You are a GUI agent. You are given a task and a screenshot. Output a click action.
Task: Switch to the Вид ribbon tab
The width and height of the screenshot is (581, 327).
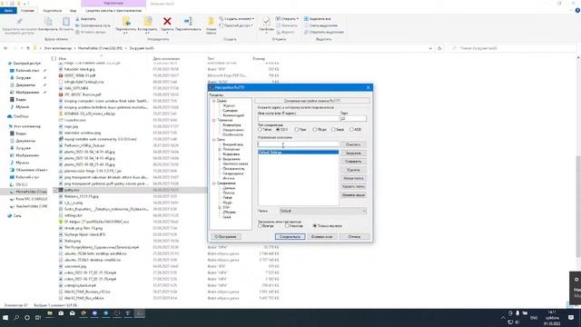coord(73,10)
